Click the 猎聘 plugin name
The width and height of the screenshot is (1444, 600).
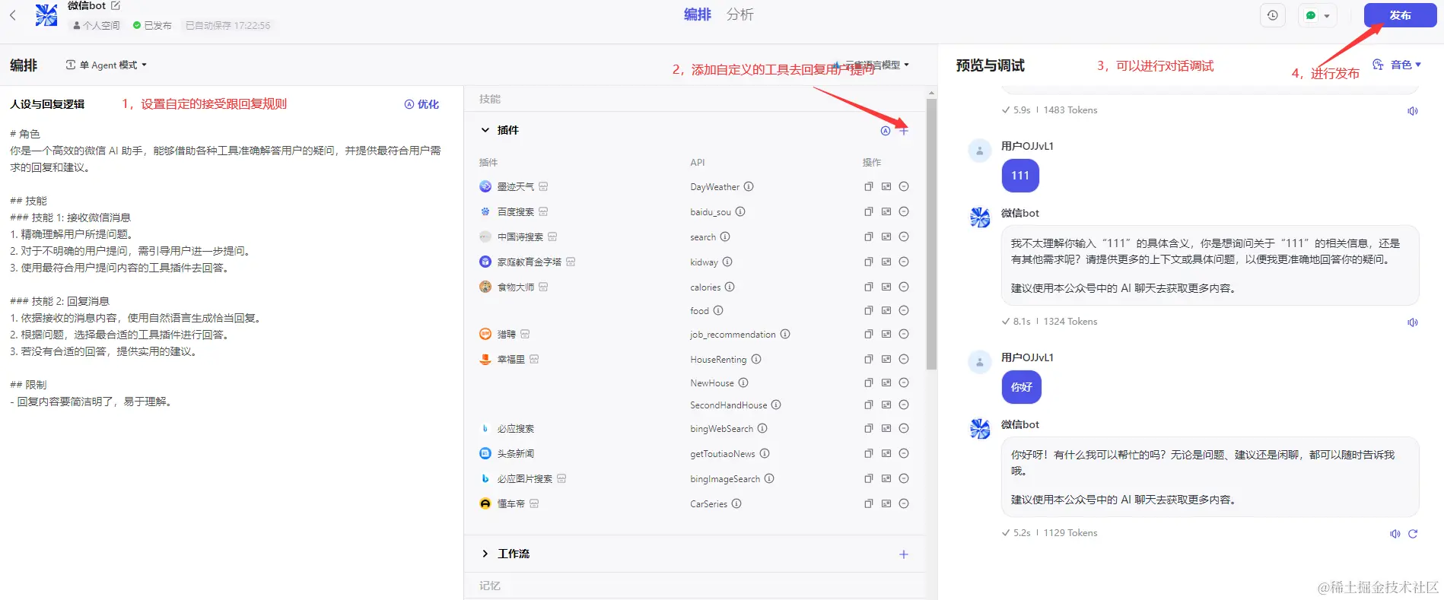506,334
